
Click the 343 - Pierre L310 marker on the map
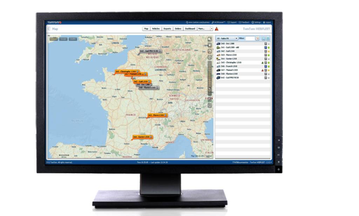(157, 114)
